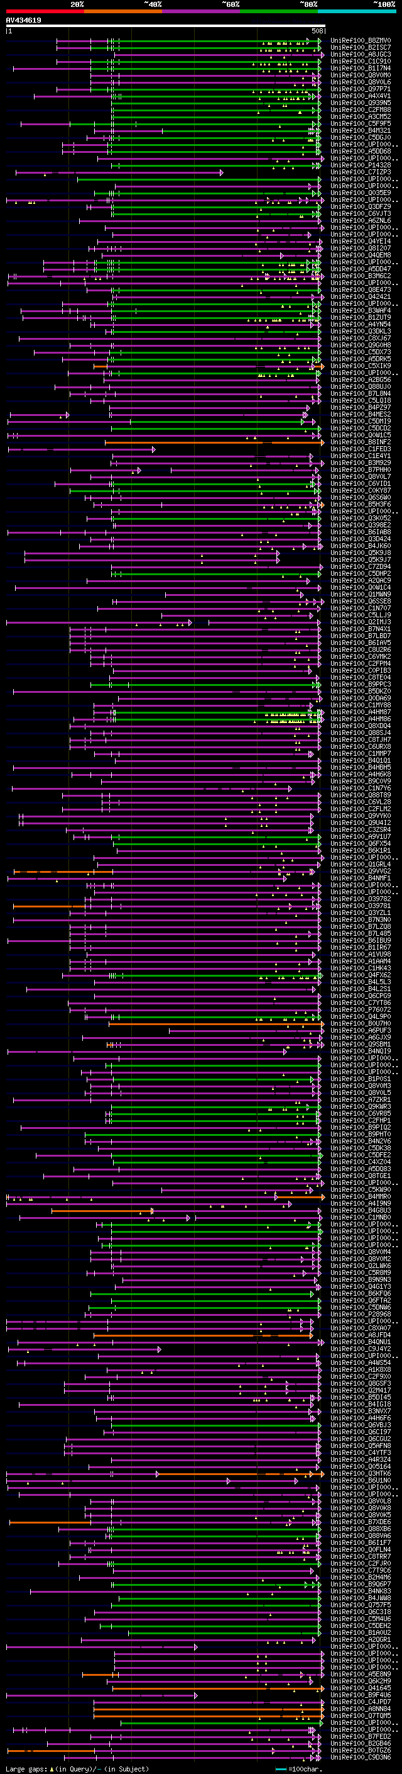Click the purple ~60% legend color bar

click(x=200, y=11)
